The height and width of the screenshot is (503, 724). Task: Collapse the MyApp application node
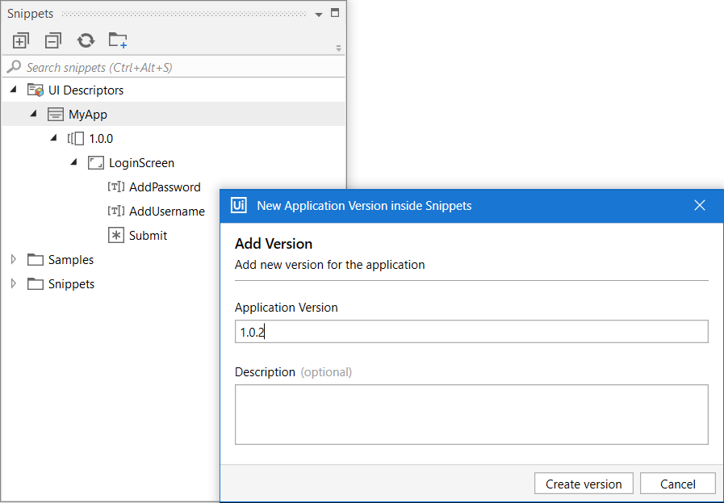(x=34, y=114)
